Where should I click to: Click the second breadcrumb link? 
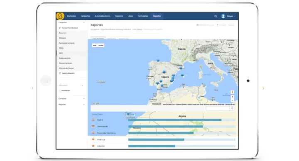[116, 29]
